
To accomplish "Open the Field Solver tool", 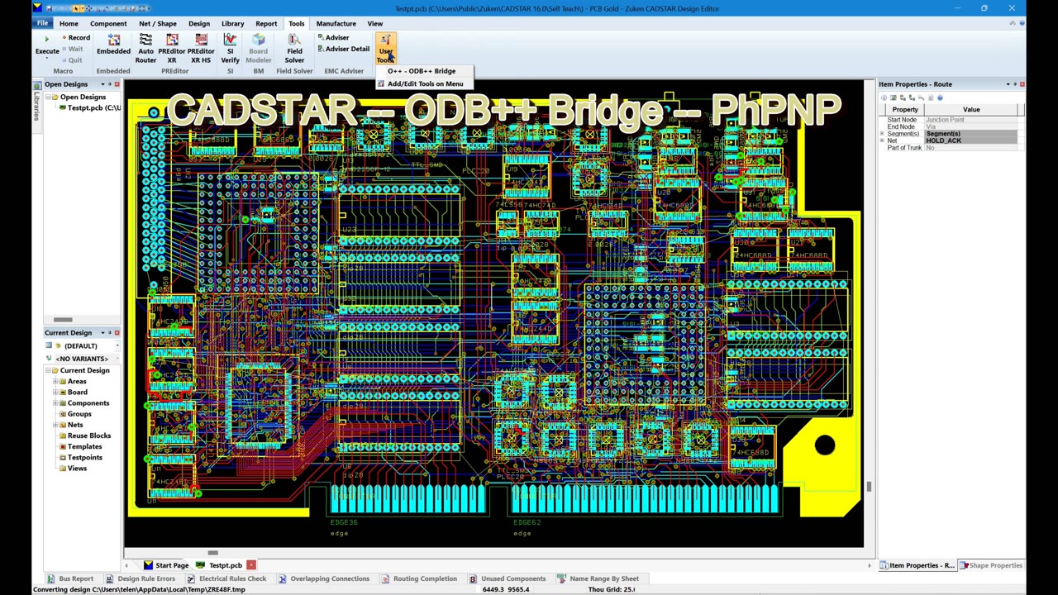I will coord(294,49).
